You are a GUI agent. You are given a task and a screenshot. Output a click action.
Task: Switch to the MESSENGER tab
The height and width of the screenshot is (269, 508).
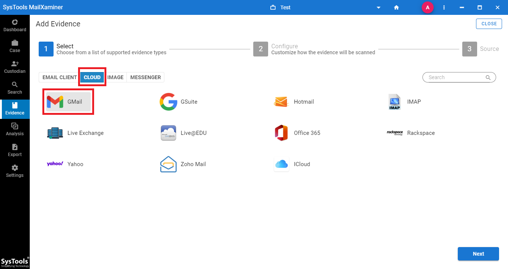coord(145,77)
